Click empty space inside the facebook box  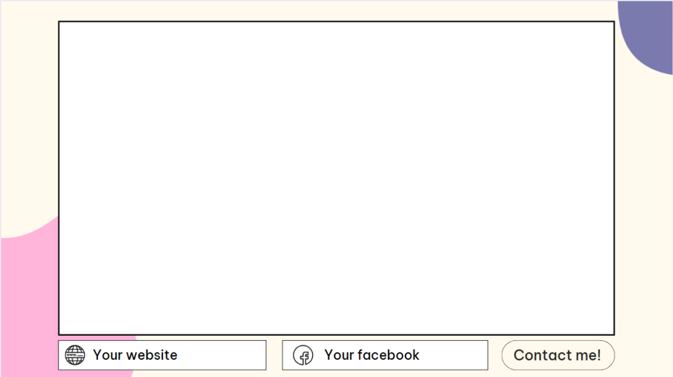(x=455, y=355)
